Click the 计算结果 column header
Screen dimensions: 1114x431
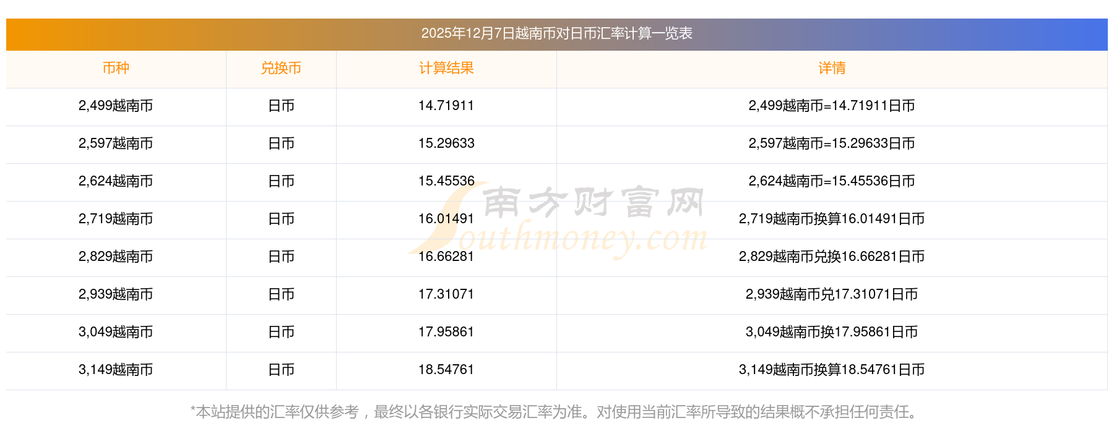pos(446,68)
